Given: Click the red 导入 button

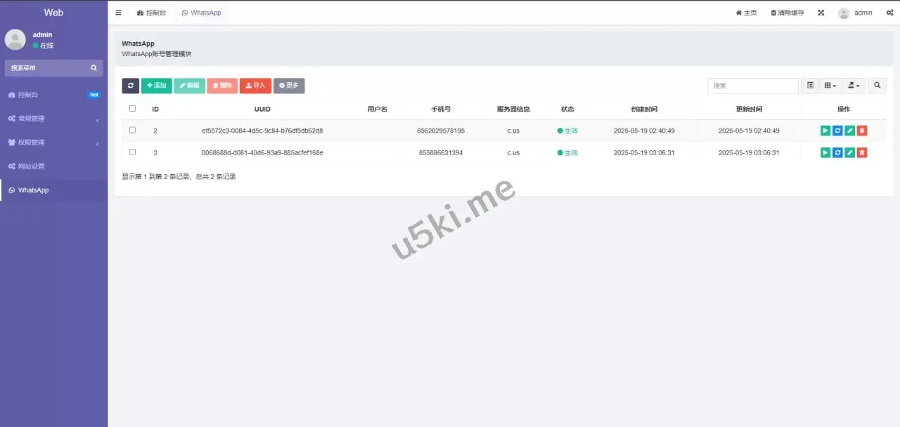Looking at the screenshot, I should point(255,86).
